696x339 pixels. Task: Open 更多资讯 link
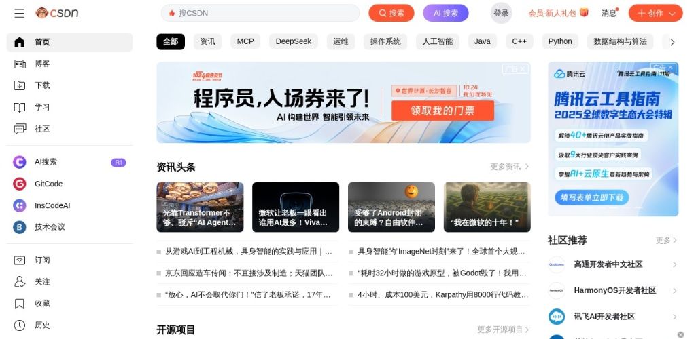(510, 167)
